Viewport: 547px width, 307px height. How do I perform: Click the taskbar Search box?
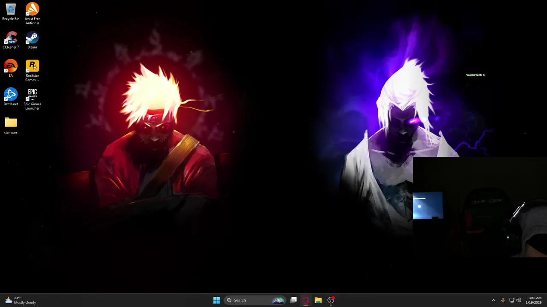tap(255, 300)
